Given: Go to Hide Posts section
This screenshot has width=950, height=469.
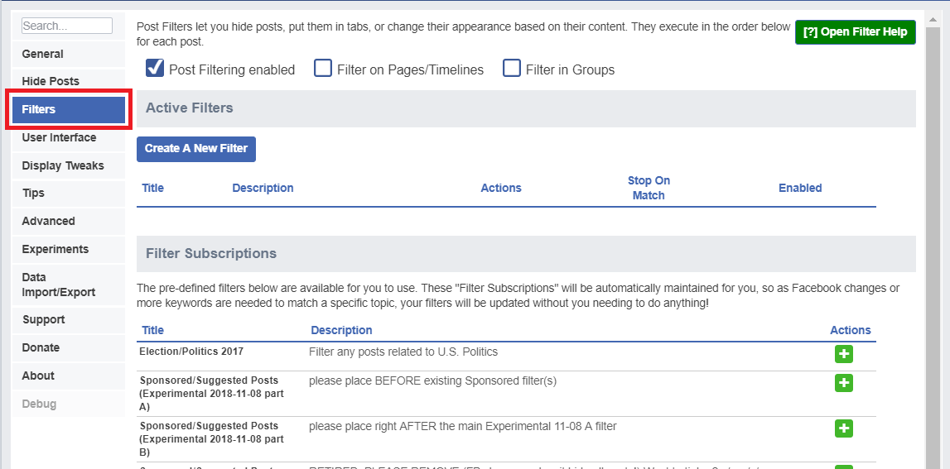Looking at the screenshot, I should 51,81.
